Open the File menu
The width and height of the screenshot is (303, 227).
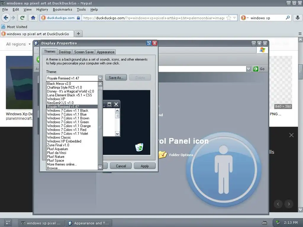point(5,9)
